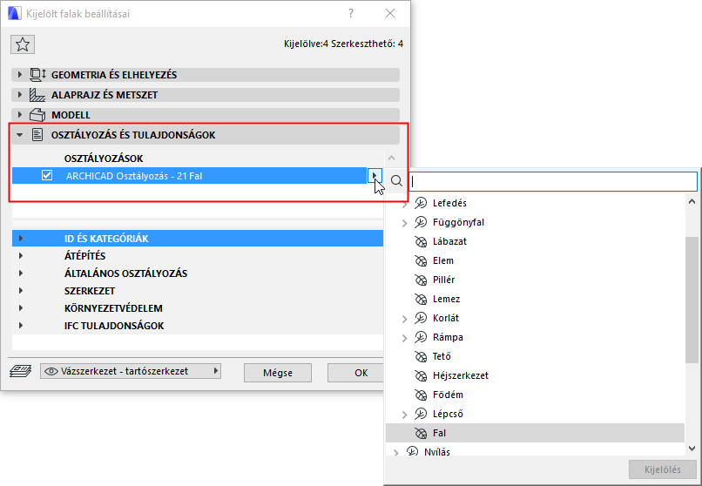The image size is (702, 486).
Task: Click the Favorites star icon
Action: pos(23,44)
